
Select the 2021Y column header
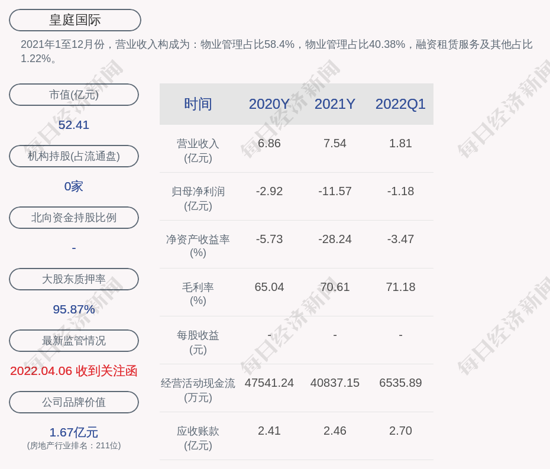[x=335, y=104]
